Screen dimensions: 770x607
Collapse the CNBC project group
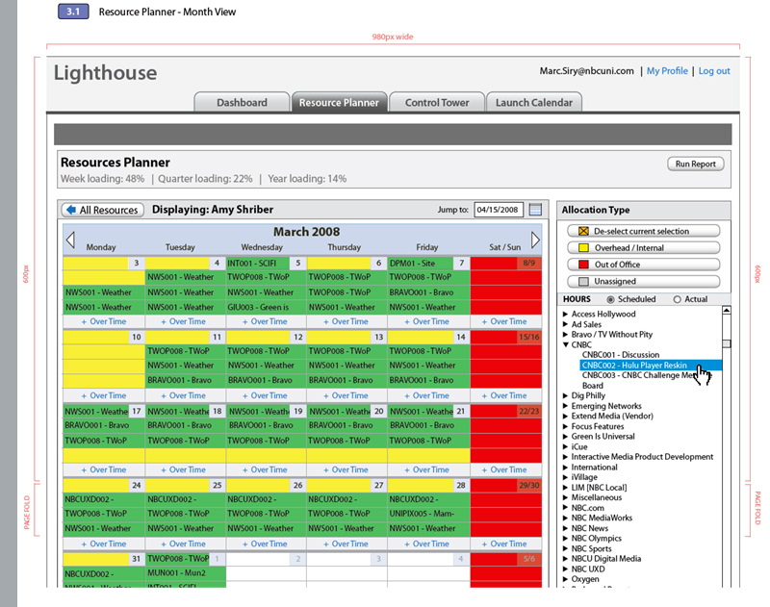tap(566, 344)
